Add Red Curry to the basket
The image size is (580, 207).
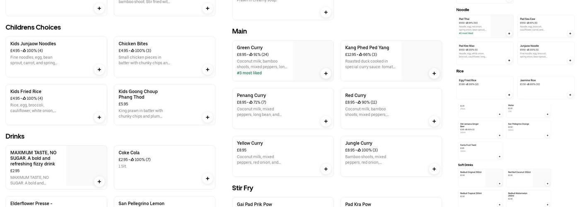434,121
